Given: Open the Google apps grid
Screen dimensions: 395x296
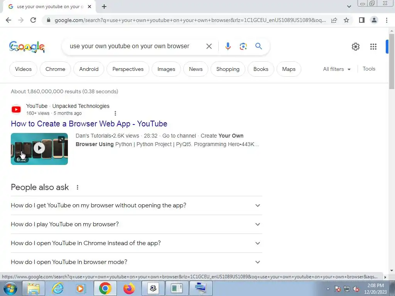Looking at the screenshot, I should pyautogui.click(x=373, y=47).
